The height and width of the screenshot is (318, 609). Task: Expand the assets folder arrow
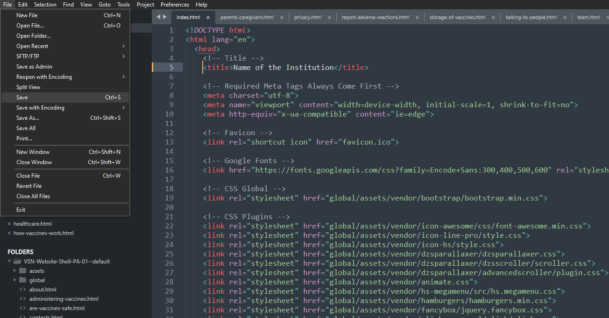pyautogui.click(x=15, y=271)
